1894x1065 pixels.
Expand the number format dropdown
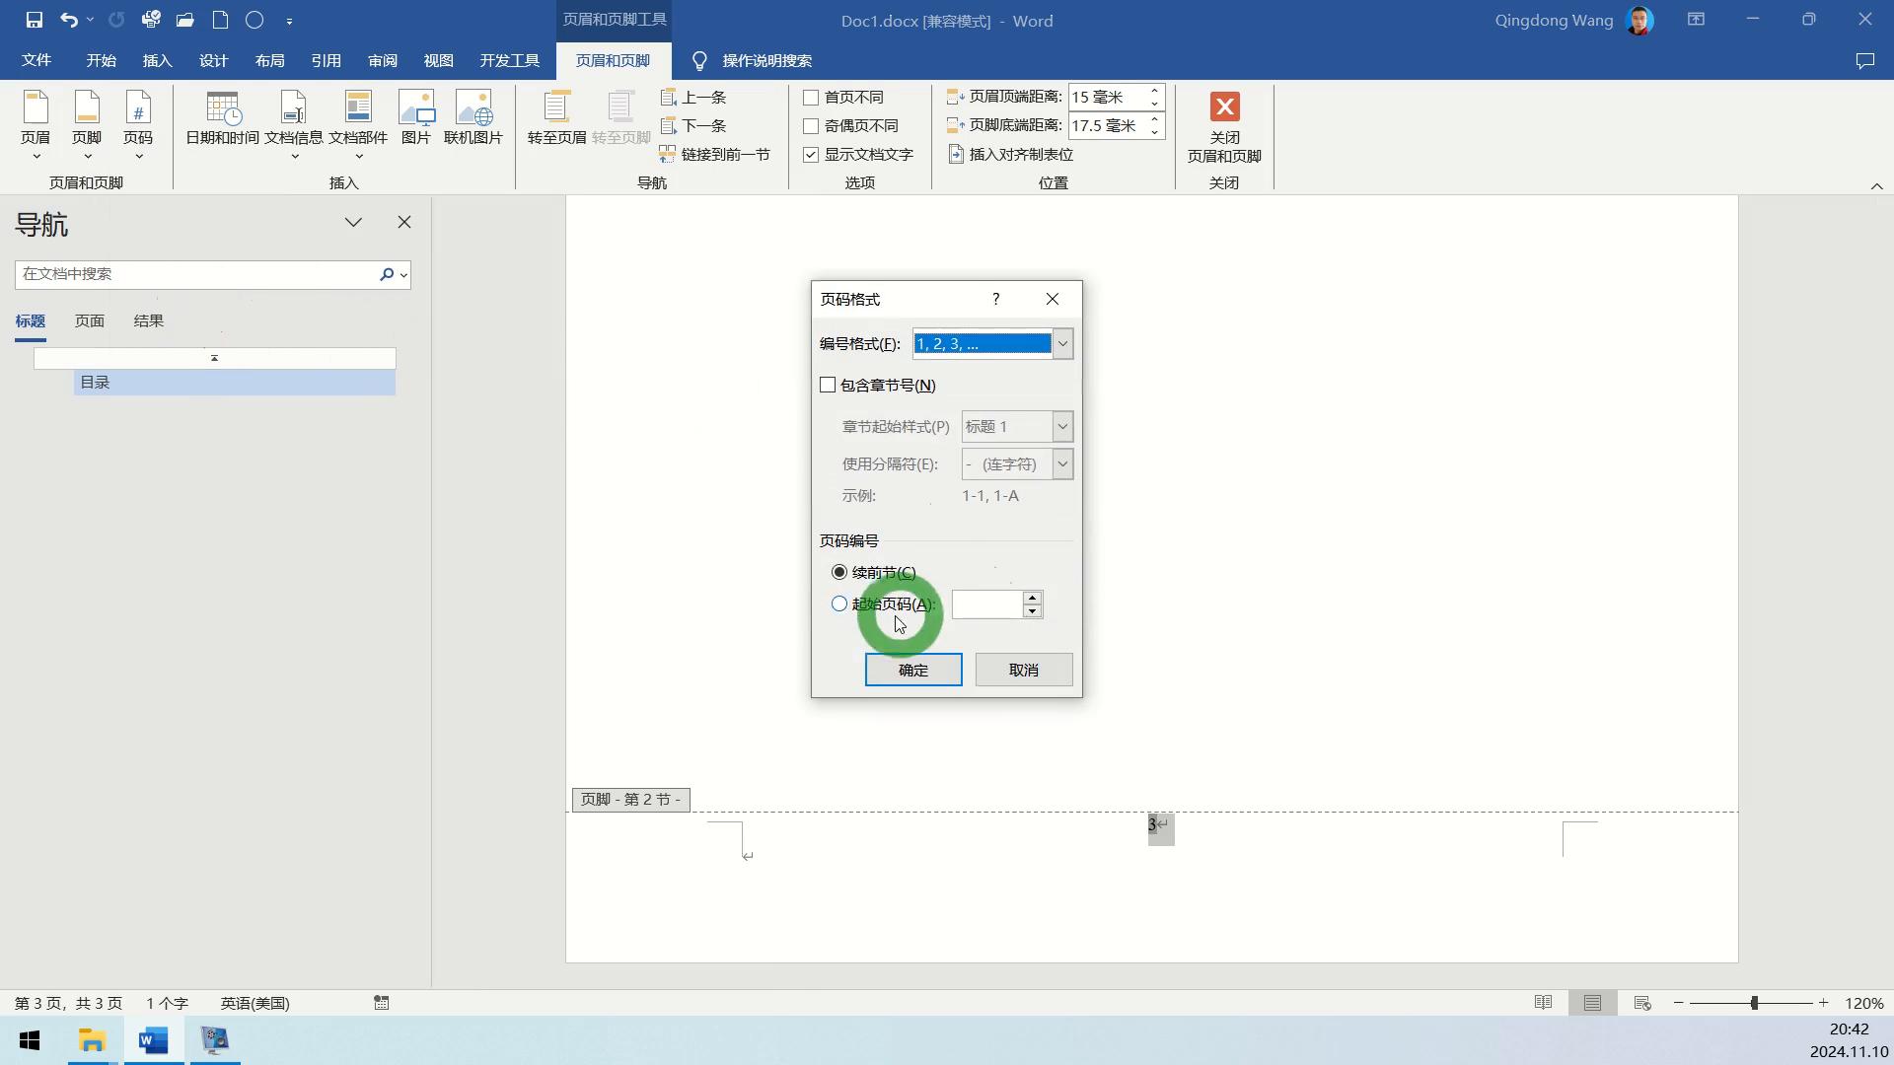[x=1062, y=344]
